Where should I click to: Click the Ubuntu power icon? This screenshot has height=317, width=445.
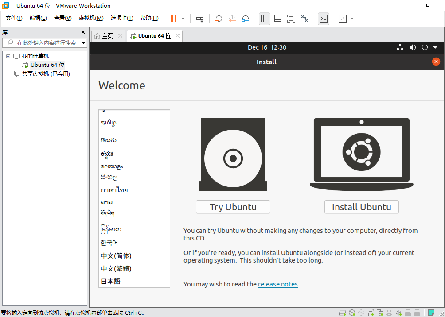[425, 47]
